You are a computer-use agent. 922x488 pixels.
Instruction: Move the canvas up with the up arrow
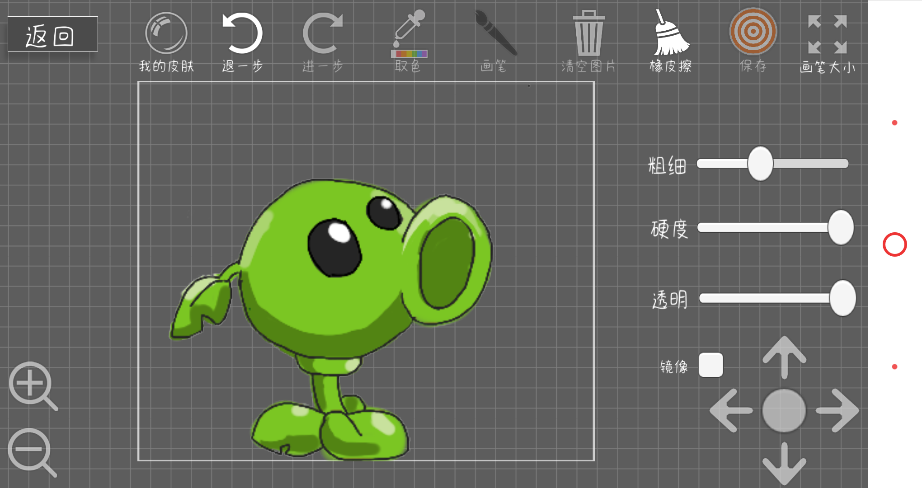(x=784, y=357)
